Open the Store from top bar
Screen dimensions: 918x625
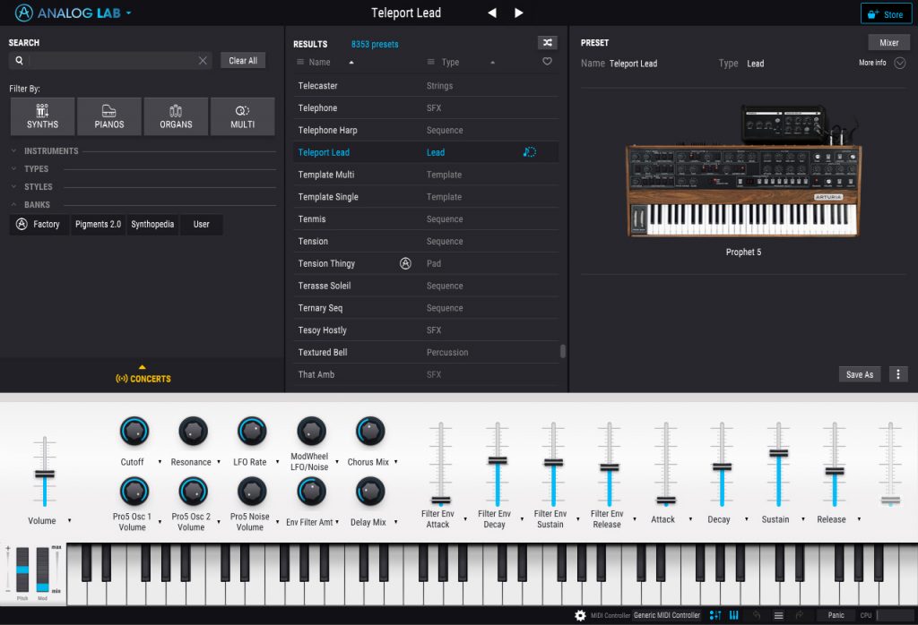click(x=886, y=13)
